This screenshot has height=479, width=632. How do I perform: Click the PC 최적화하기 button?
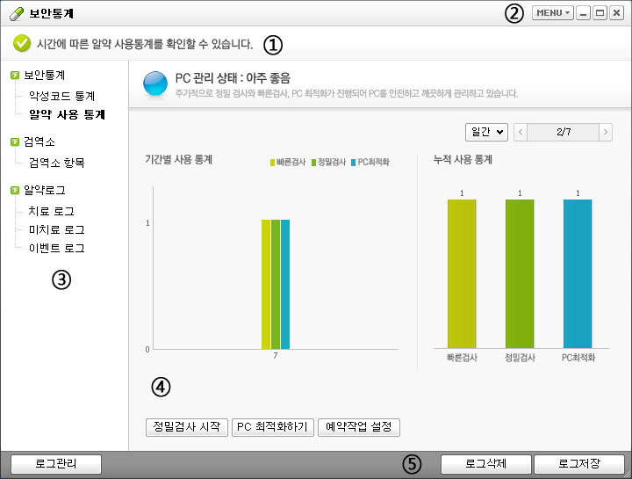click(272, 427)
